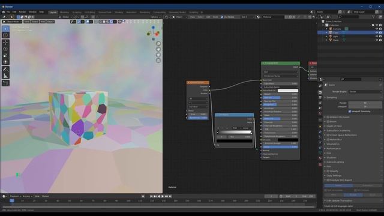The height and width of the screenshot is (216, 384).
Task: Select the Cursor tool in viewport toolbar
Action: 5,35
